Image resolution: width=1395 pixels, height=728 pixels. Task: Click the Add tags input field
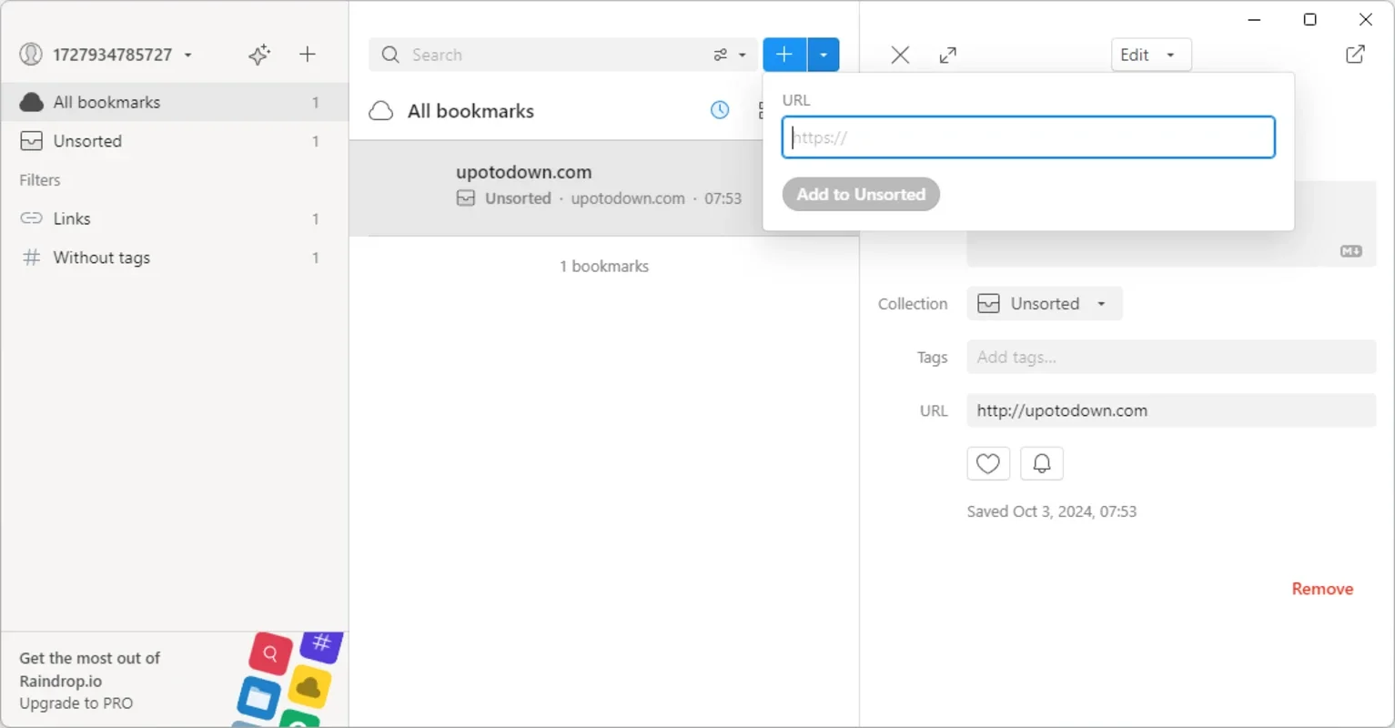(x=1171, y=358)
